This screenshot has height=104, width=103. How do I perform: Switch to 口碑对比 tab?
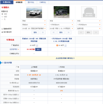click(x=43, y=2)
